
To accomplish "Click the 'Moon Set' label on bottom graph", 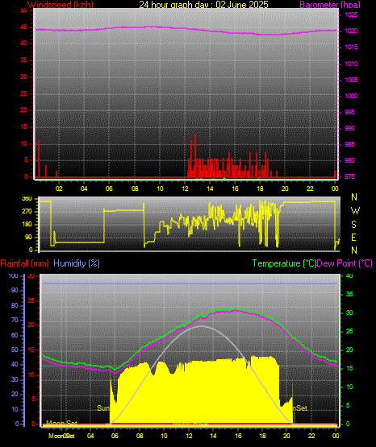I will (61, 423).
